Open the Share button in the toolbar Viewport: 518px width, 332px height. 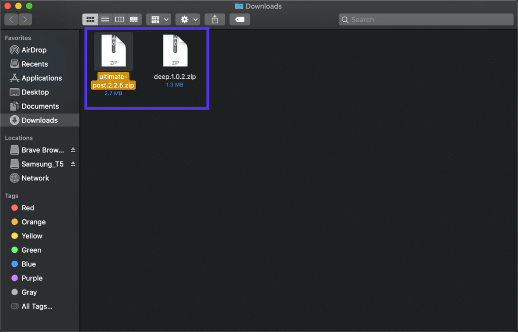pos(214,19)
